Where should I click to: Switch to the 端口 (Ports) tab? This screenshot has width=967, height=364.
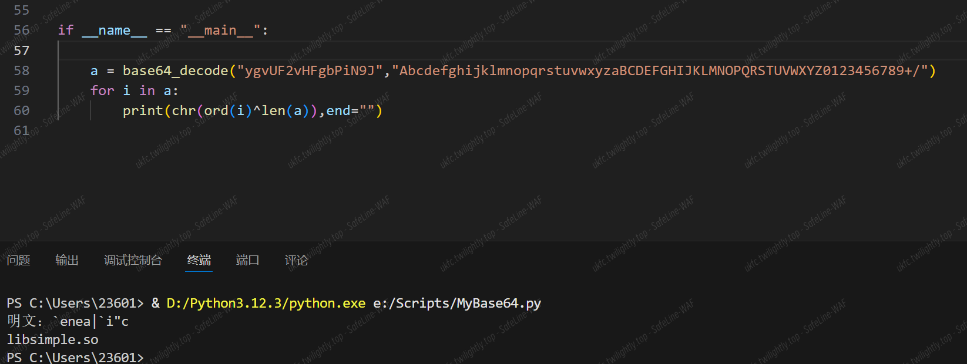(x=247, y=260)
